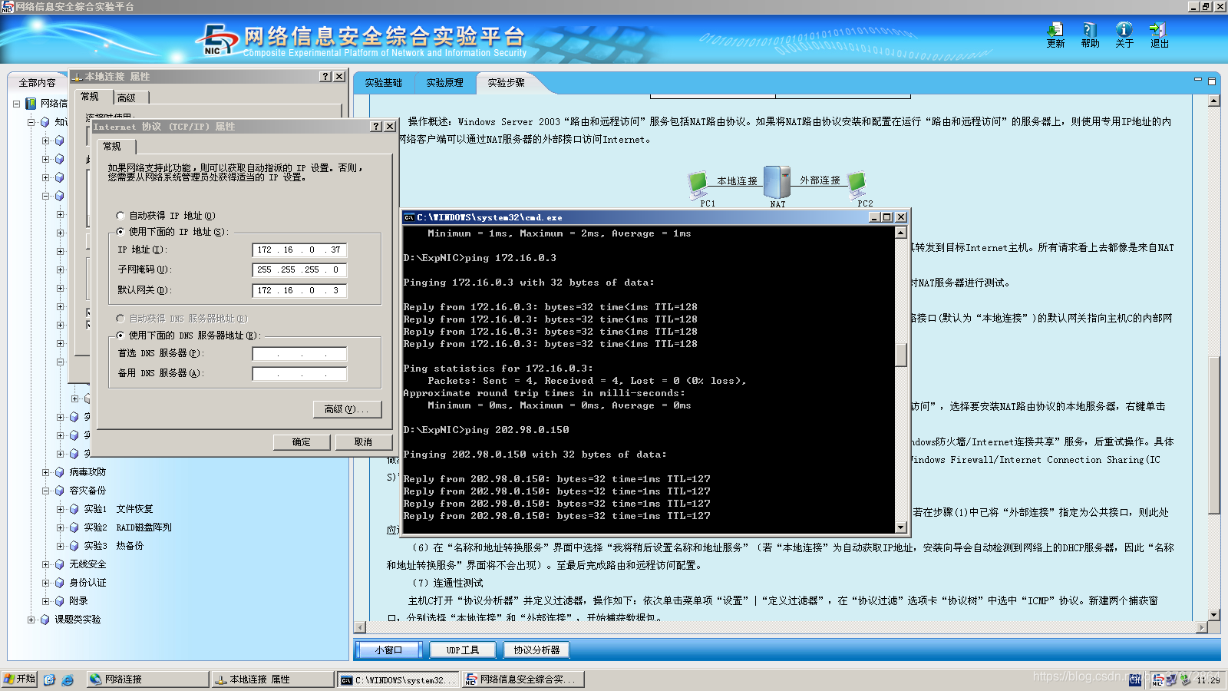Image resolution: width=1228 pixels, height=691 pixels.
Task: Expand the 实验3 热备份 node
Action: [x=60, y=546]
